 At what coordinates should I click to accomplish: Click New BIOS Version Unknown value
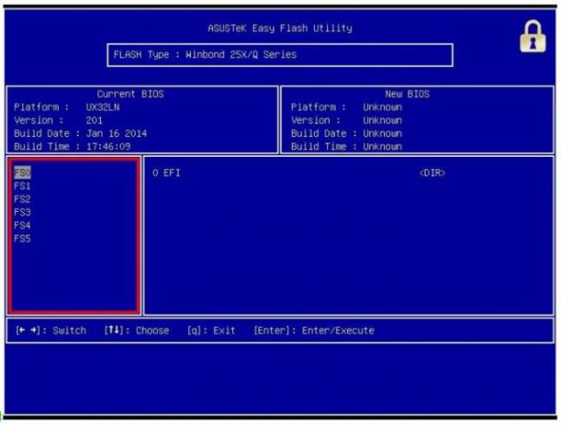coord(382,121)
